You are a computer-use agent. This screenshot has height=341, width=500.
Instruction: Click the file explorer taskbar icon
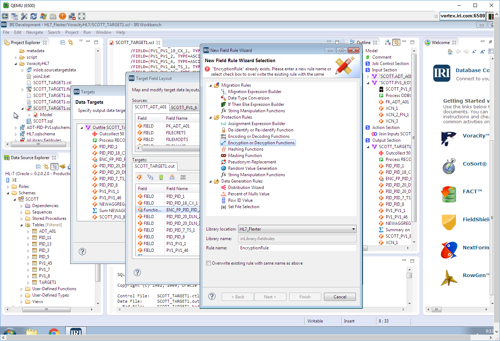tap(32, 332)
